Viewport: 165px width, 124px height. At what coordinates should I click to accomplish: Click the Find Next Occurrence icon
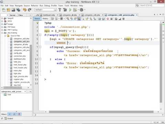75,19
